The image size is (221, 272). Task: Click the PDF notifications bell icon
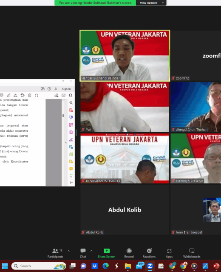(x=56, y=89)
